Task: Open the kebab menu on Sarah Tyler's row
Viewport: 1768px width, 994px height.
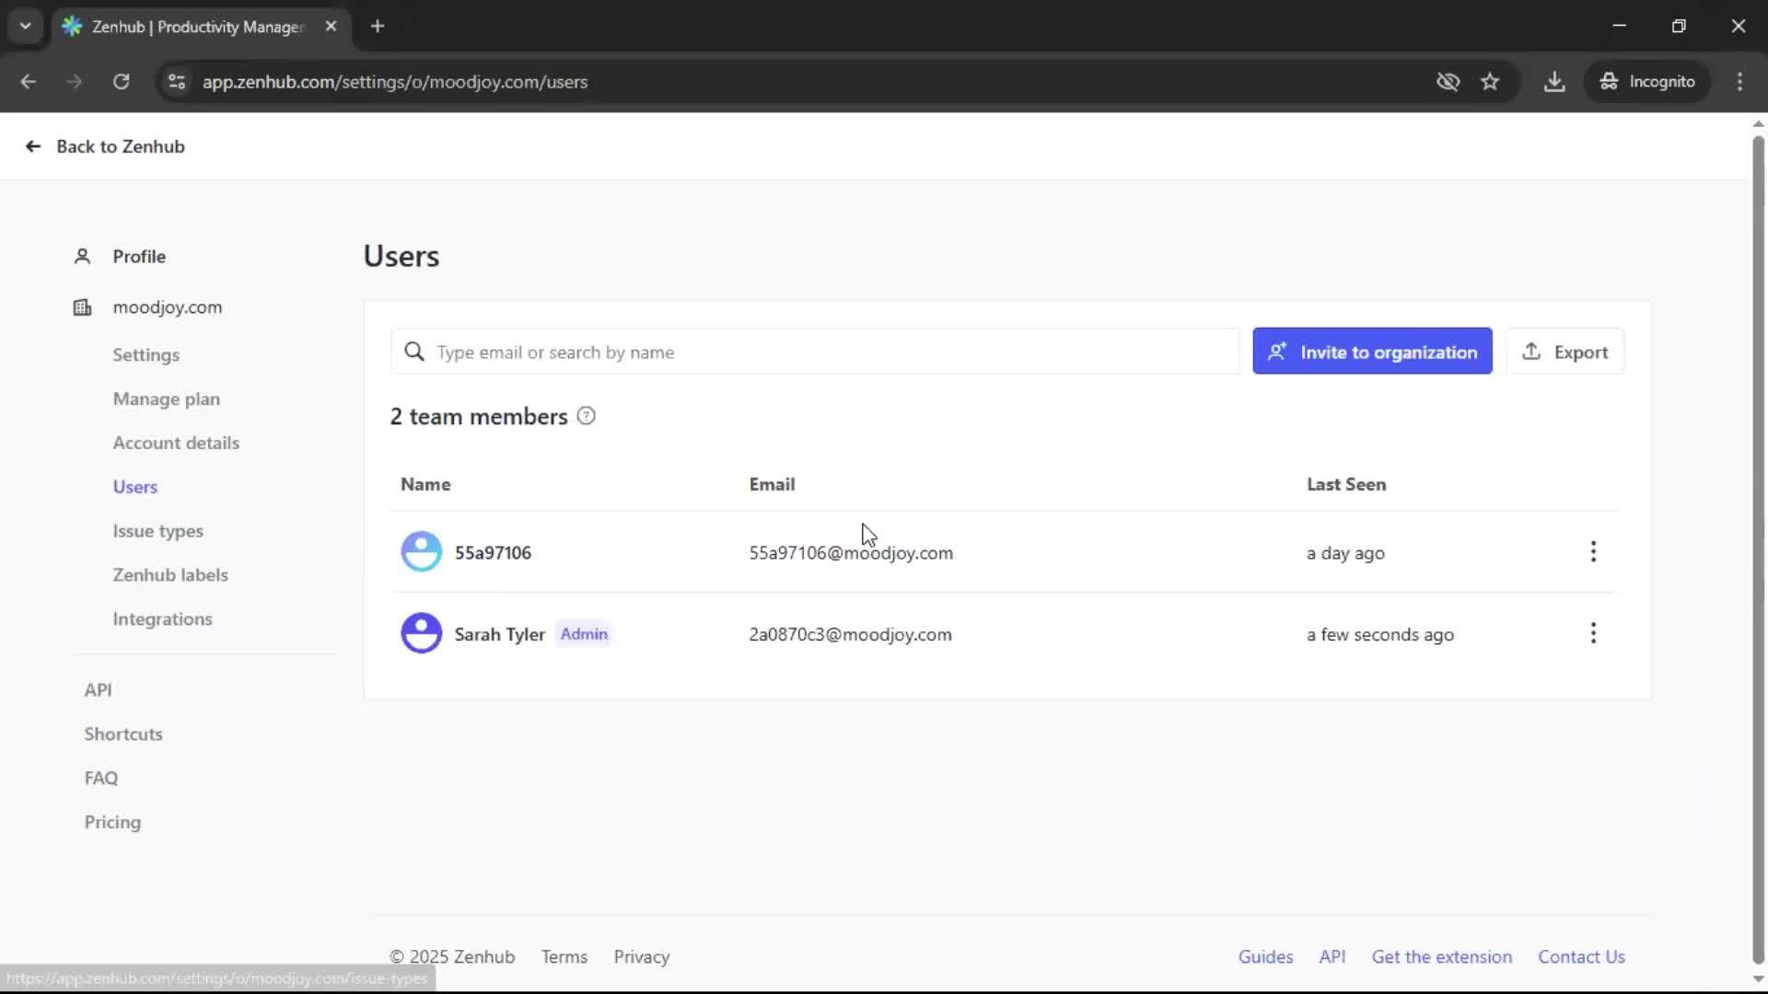Action: [x=1593, y=633]
